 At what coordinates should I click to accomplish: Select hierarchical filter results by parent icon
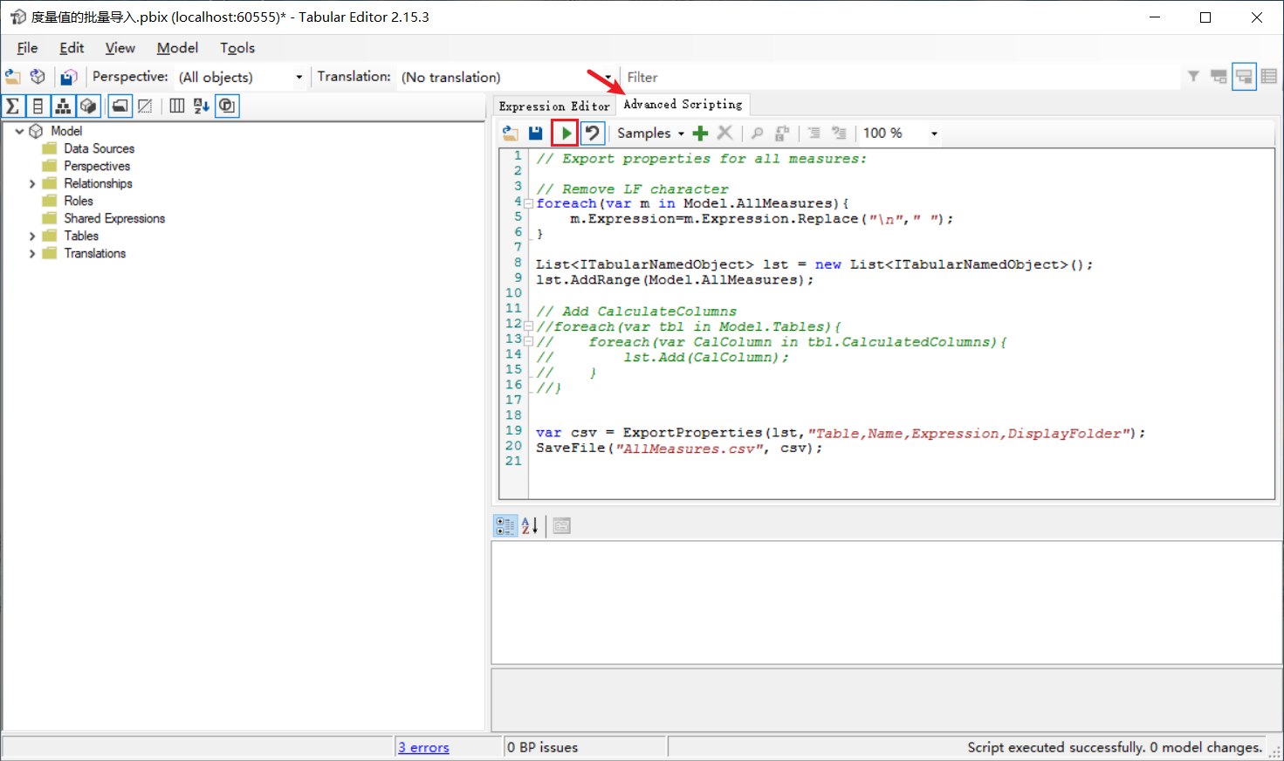1219,77
